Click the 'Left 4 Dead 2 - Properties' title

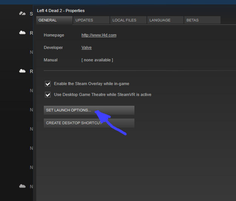[61, 11]
